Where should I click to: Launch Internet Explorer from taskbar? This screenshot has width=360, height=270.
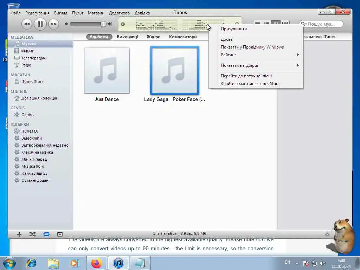(31, 263)
